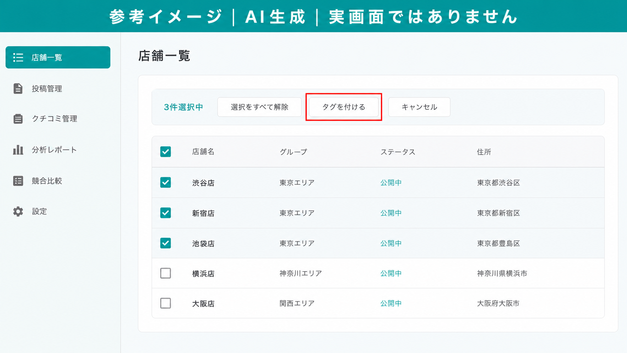The width and height of the screenshot is (627, 353).
Task: Click the 大阪府大阪市 address cell
Action: pos(498,303)
